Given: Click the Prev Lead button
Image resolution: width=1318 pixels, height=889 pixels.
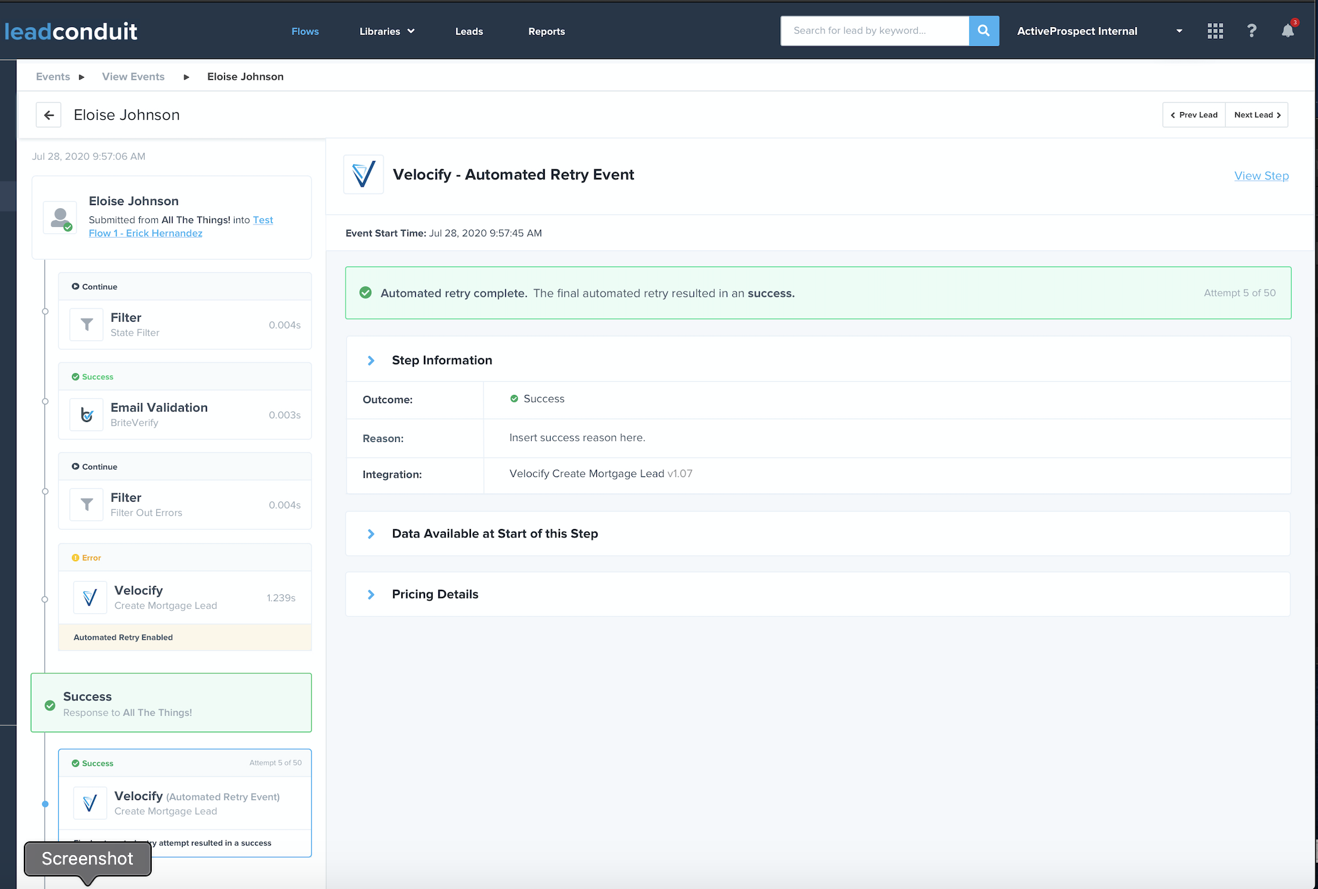Looking at the screenshot, I should click(1194, 115).
